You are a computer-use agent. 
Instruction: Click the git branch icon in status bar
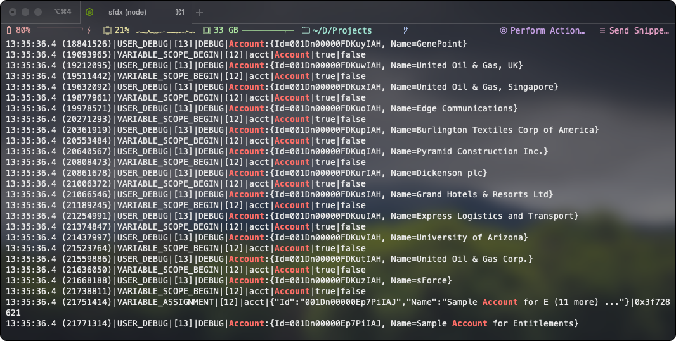point(405,30)
